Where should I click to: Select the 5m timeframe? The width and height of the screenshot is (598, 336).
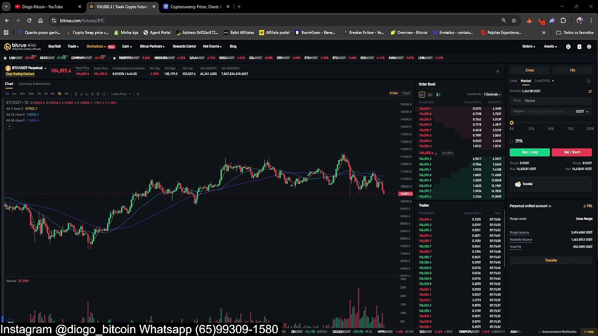pyautogui.click(x=14, y=94)
